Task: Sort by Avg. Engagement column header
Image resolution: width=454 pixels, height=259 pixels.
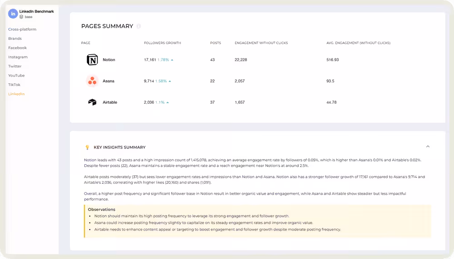Action: pos(359,43)
